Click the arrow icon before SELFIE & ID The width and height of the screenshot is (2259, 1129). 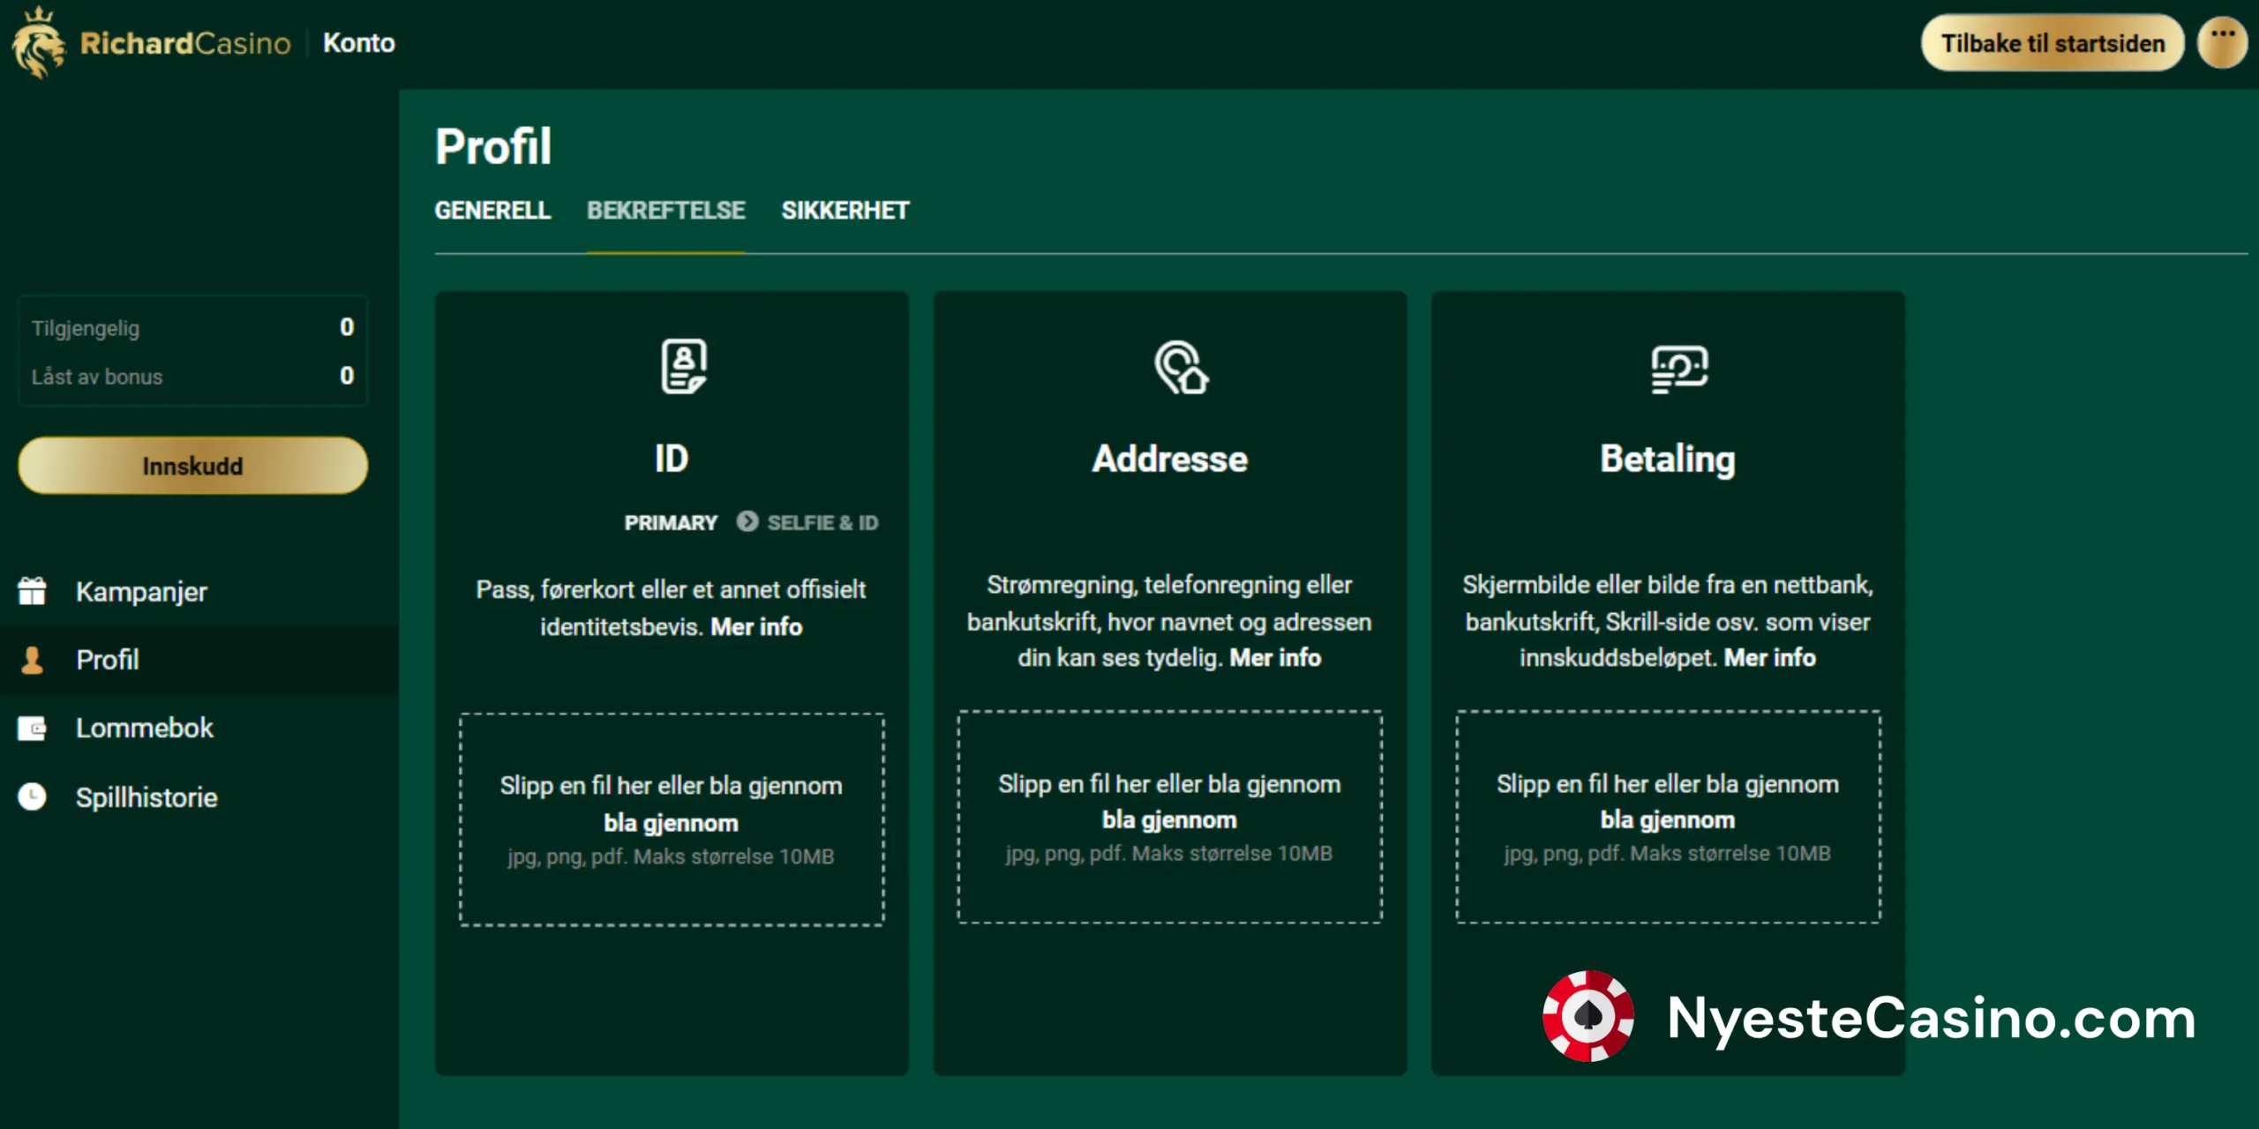(x=747, y=521)
